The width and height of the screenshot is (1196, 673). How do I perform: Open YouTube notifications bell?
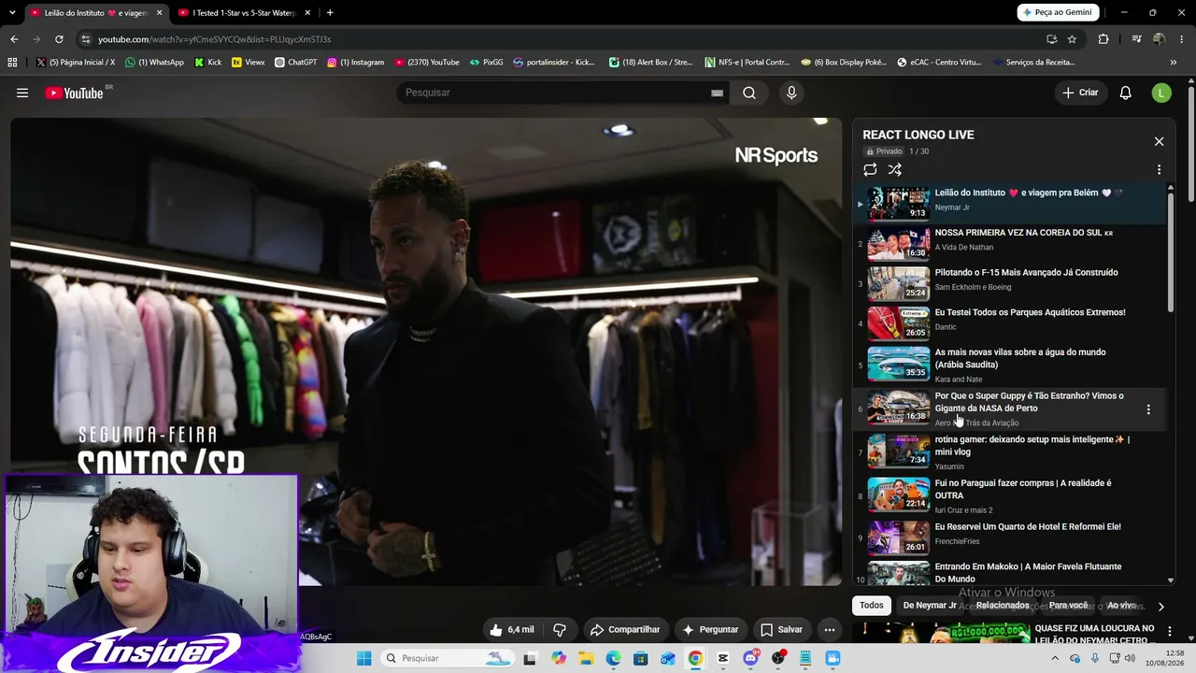click(x=1126, y=93)
